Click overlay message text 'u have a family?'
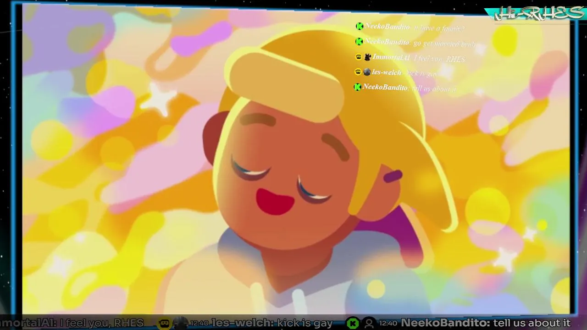Viewport: 587px width, 330px height. point(439,28)
